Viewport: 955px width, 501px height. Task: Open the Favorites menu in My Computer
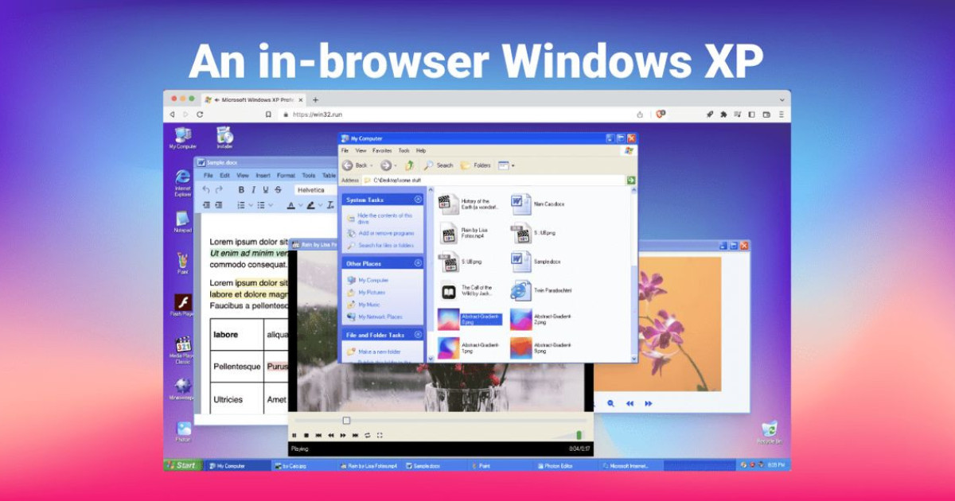(382, 150)
